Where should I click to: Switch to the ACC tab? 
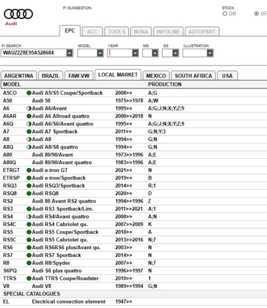(92, 32)
